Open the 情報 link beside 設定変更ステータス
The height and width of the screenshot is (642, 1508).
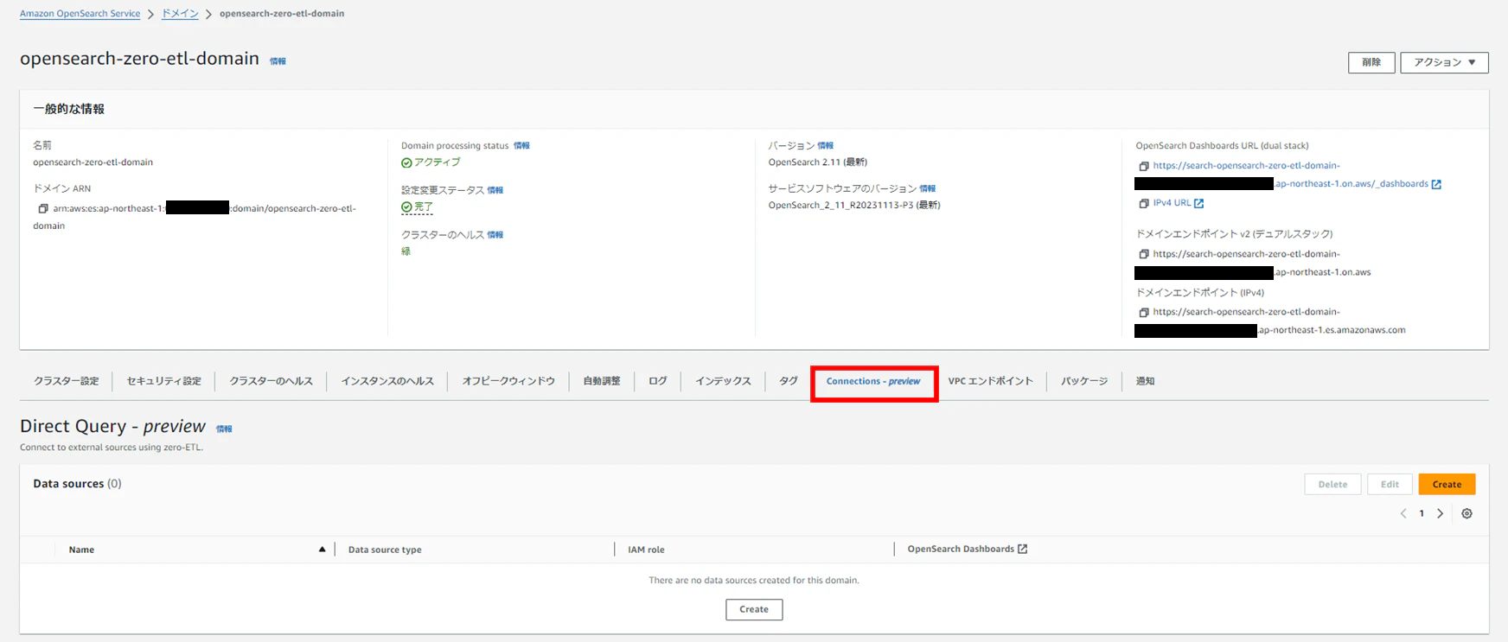coord(495,190)
